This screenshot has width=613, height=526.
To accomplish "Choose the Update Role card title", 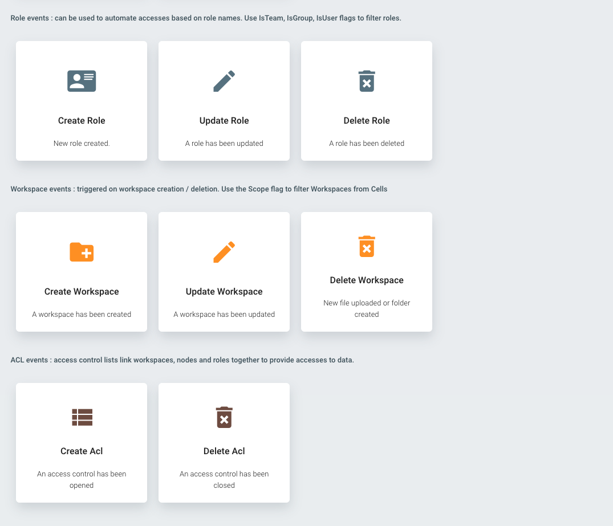I will click(x=224, y=120).
